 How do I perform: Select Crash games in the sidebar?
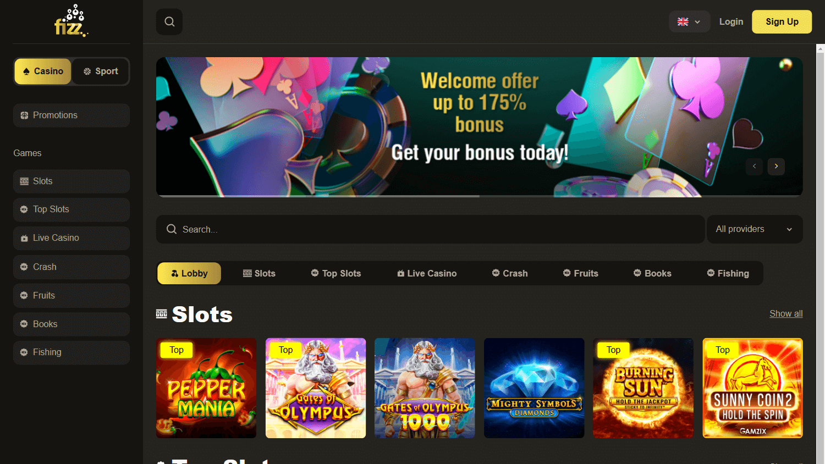[71, 267]
